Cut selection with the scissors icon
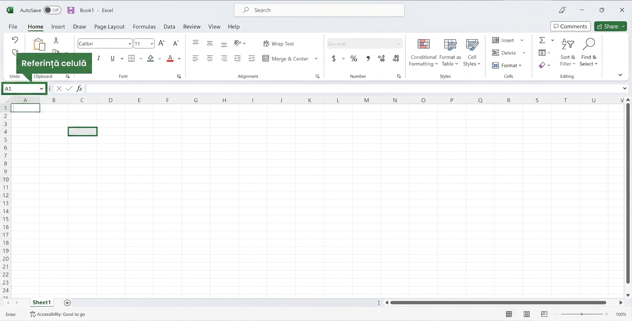Image resolution: width=632 pixels, height=321 pixels. [56, 40]
